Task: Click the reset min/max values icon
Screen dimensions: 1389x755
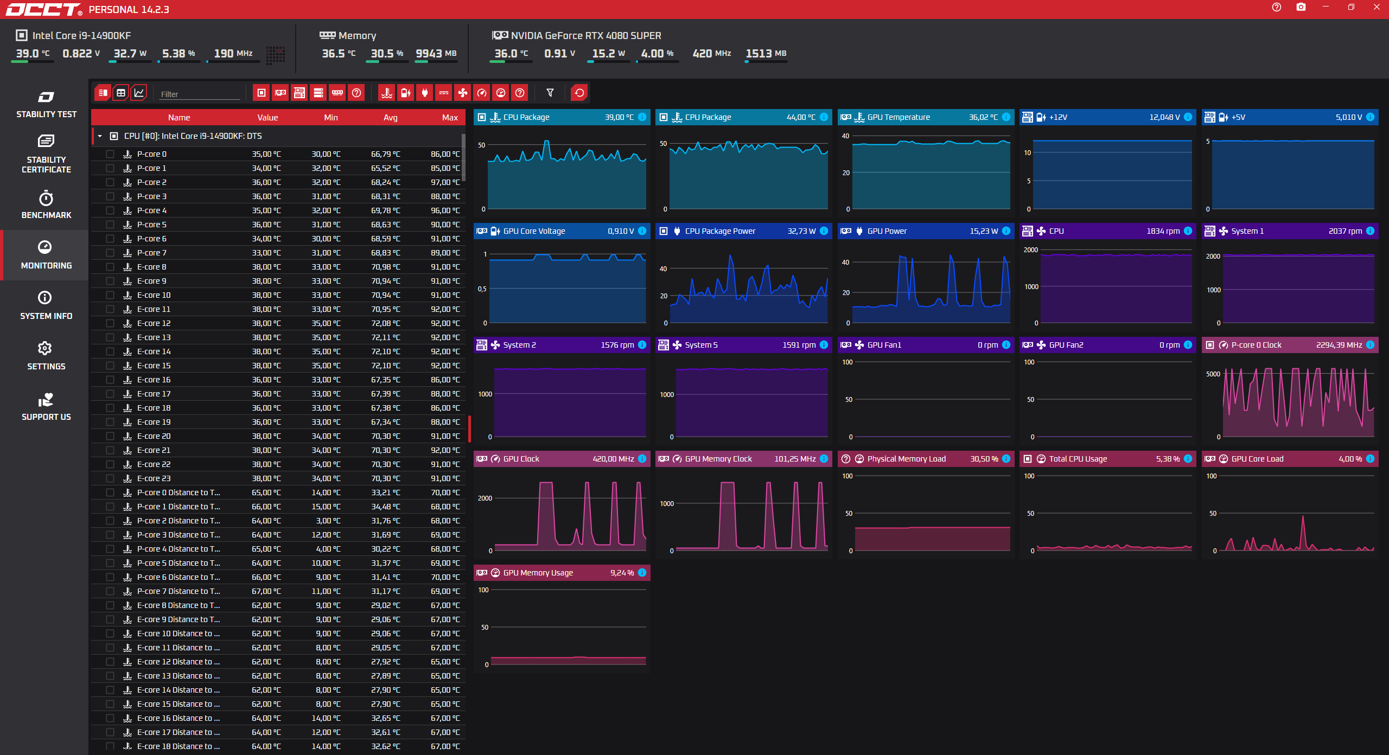Action: pos(579,93)
